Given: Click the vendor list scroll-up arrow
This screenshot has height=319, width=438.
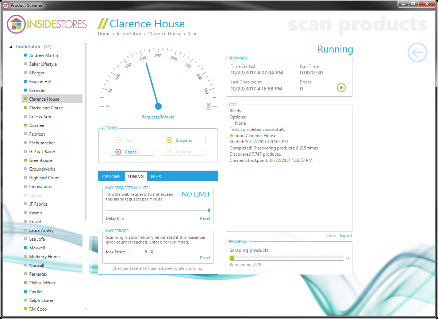Looking at the screenshot, I should (86, 44).
